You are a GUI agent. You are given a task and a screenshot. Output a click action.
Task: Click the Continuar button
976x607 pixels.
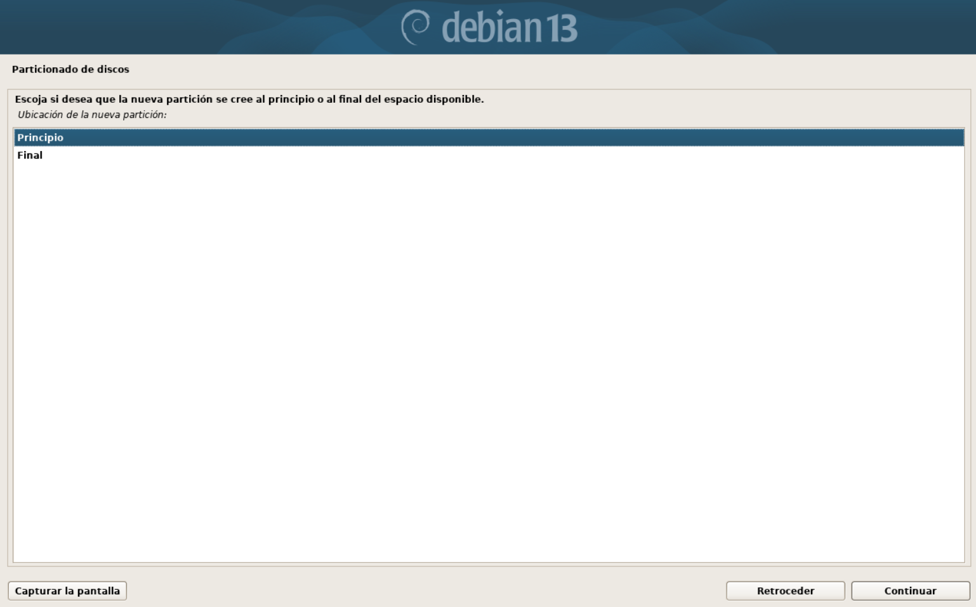click(910, 591)
